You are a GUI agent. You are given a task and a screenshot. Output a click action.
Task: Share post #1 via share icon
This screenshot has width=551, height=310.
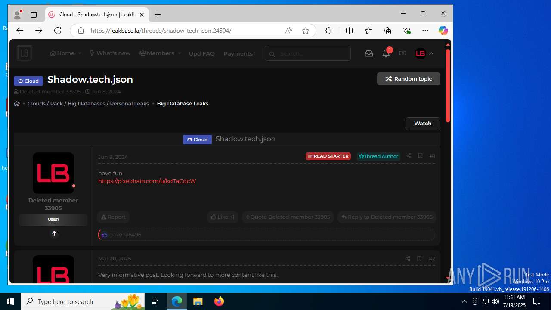point(409,156)
